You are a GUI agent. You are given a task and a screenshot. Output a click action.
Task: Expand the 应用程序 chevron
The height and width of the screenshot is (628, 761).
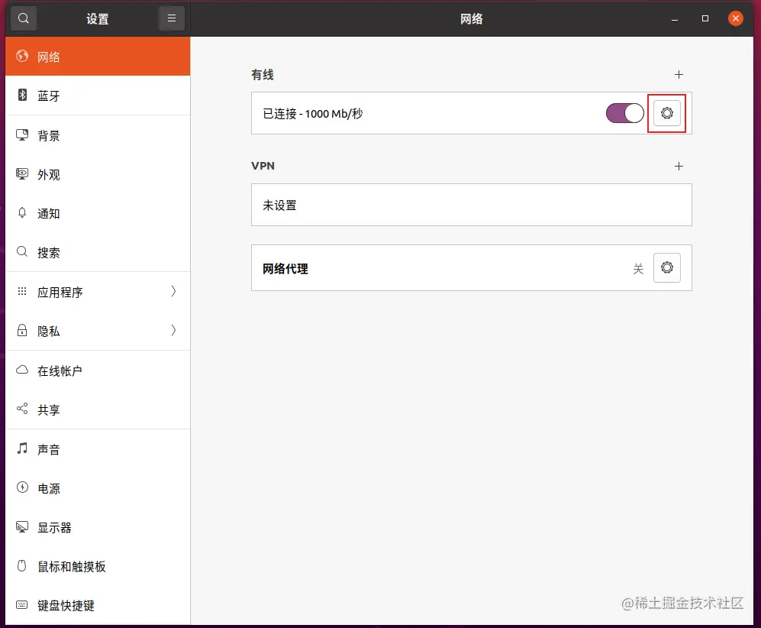click(173, 291)
